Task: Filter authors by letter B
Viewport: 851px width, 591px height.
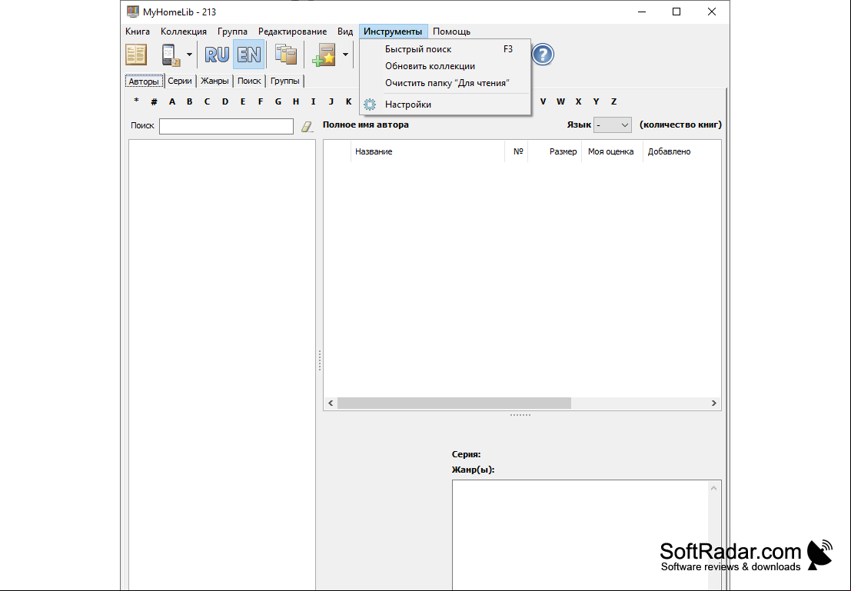Action: coord(189,101)
